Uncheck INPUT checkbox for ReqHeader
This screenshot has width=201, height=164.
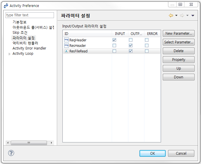114,40
